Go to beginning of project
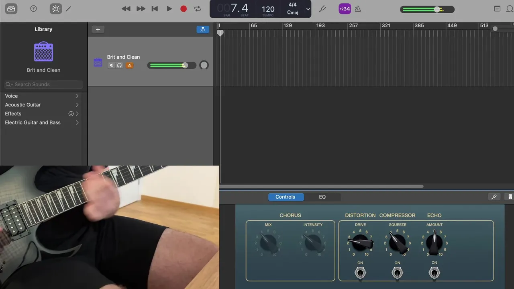The image size is (514, 289). pos(155,9)
